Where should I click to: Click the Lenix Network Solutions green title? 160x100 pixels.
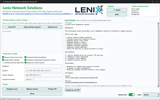click(22, 8)
